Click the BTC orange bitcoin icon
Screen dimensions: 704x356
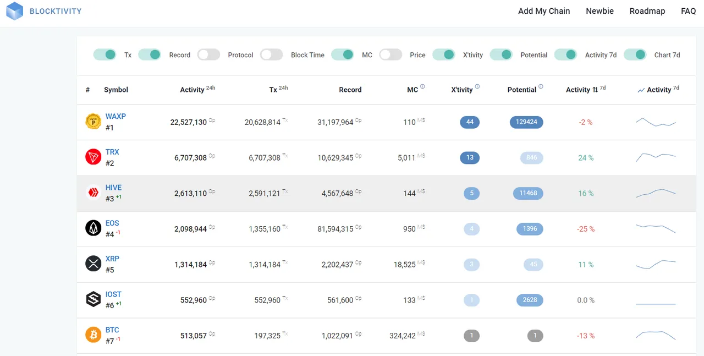94,335
